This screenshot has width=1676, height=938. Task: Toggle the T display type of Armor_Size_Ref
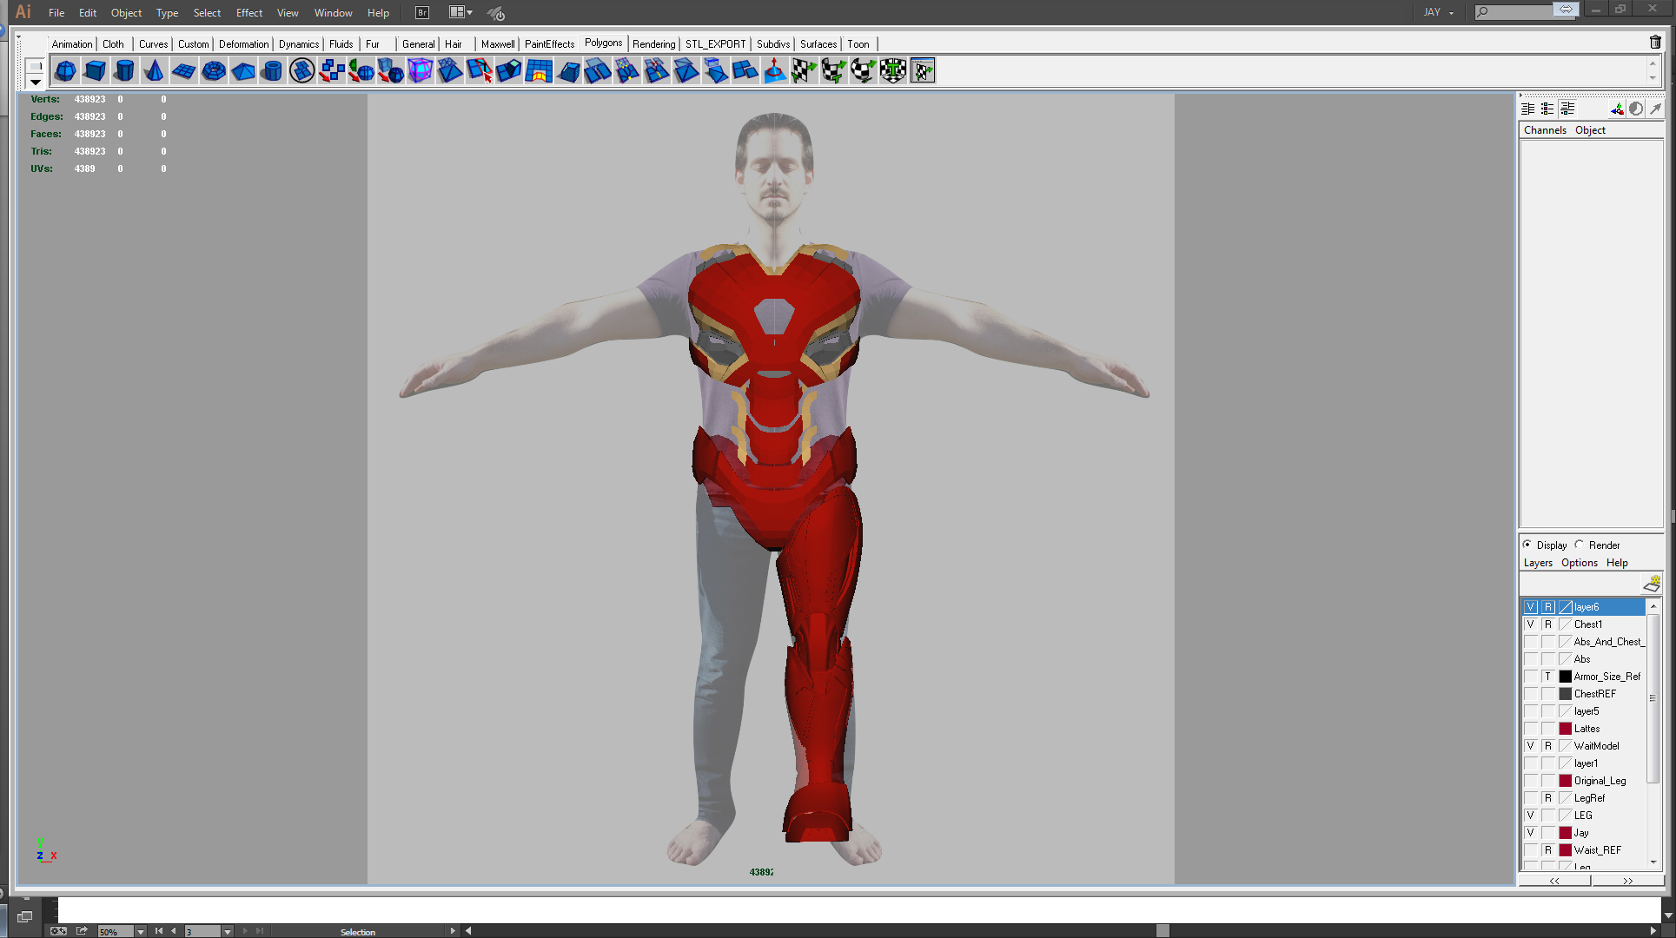pyautogui.click(x=1547, y=677)
